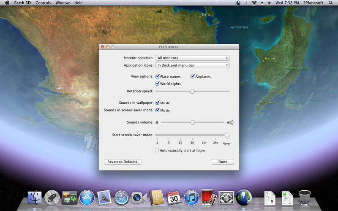Set screen saver start to 2hr

[x=215, y=143]
